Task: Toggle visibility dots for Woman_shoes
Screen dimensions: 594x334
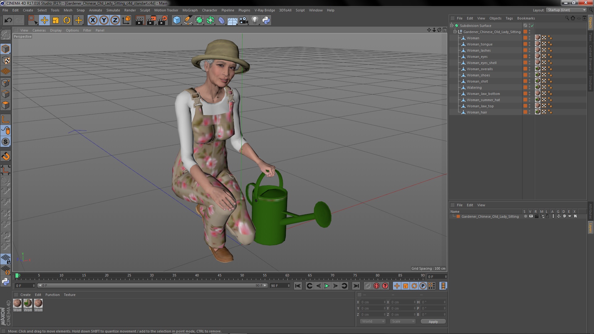Action: 529,75
